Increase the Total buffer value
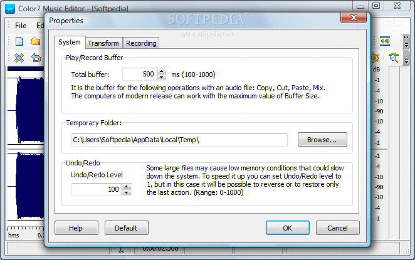This screenshot has height=260, width=415. pyautogui.click(x=162, y=71)
